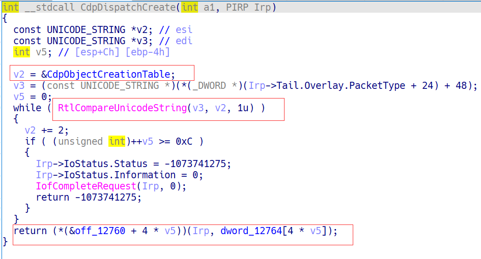Click the Irp->IoStatus.Status assignment line

[x=133, y=164]
